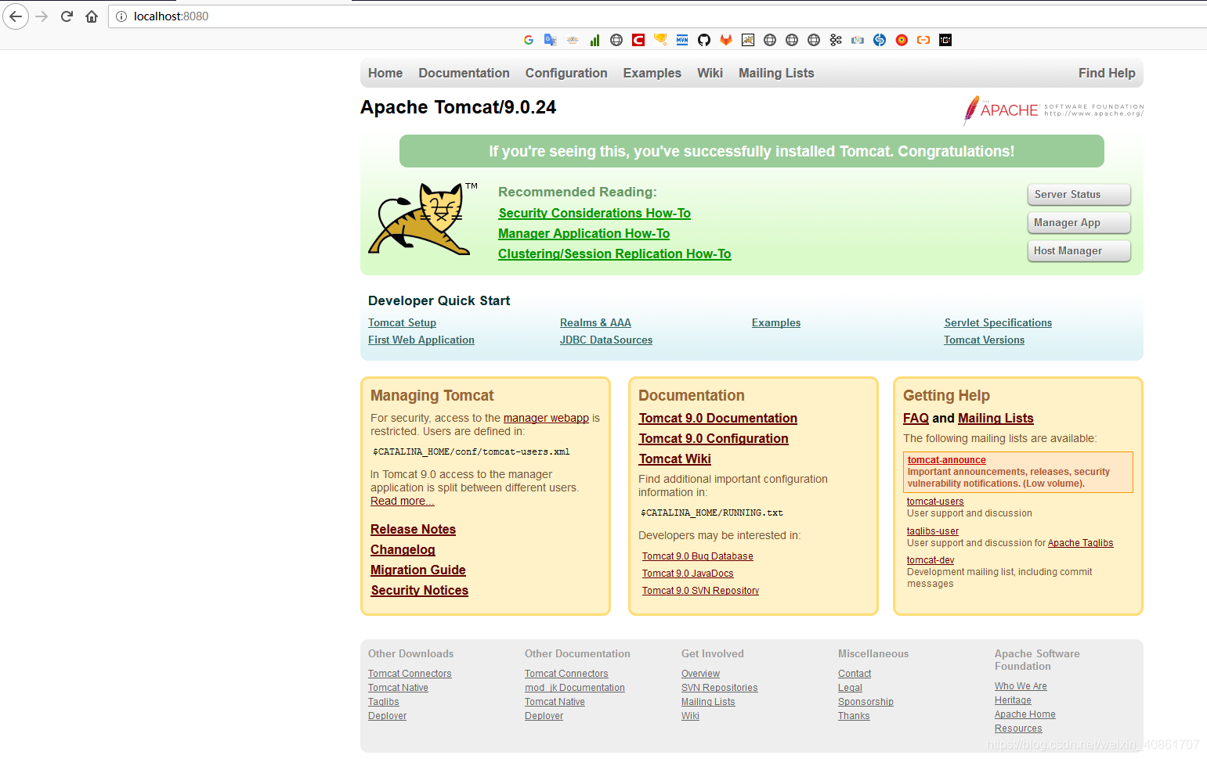Open the manager webapp link
Image resolution: width=1207 pixels, height=759 pixels.
coord(546,418)
